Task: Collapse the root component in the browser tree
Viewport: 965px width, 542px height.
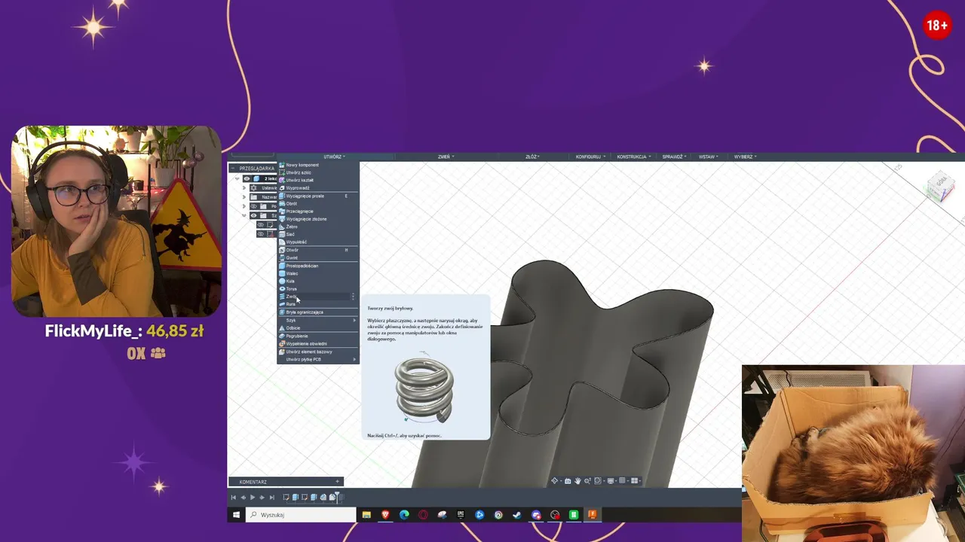Action: tap(237, 178)
